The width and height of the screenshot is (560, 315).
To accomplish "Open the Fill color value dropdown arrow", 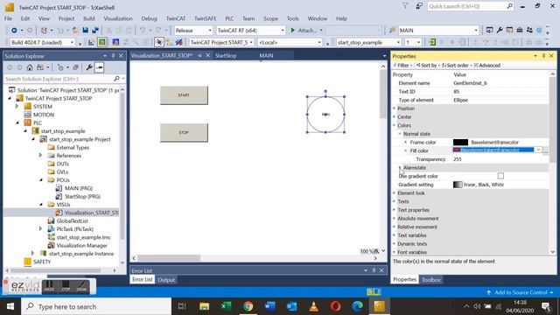I will tap(538, 150).
